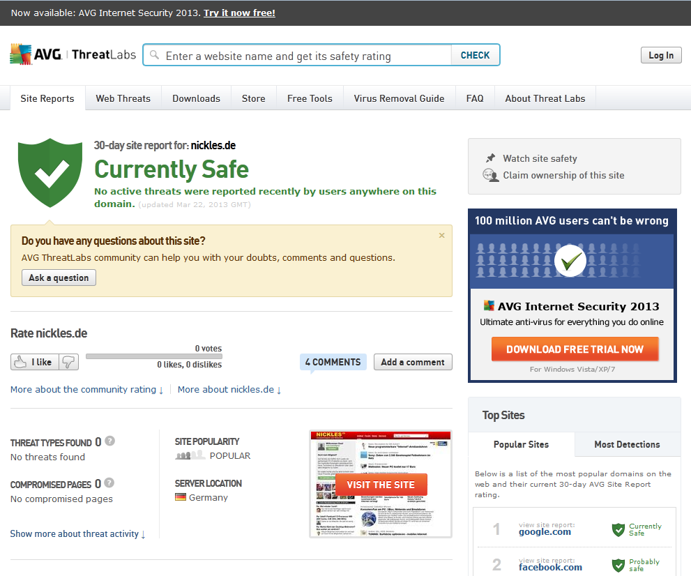Open the 4 Comments bubble
Image resolution: width=691 pixels, height=576 pixels.
333,362
